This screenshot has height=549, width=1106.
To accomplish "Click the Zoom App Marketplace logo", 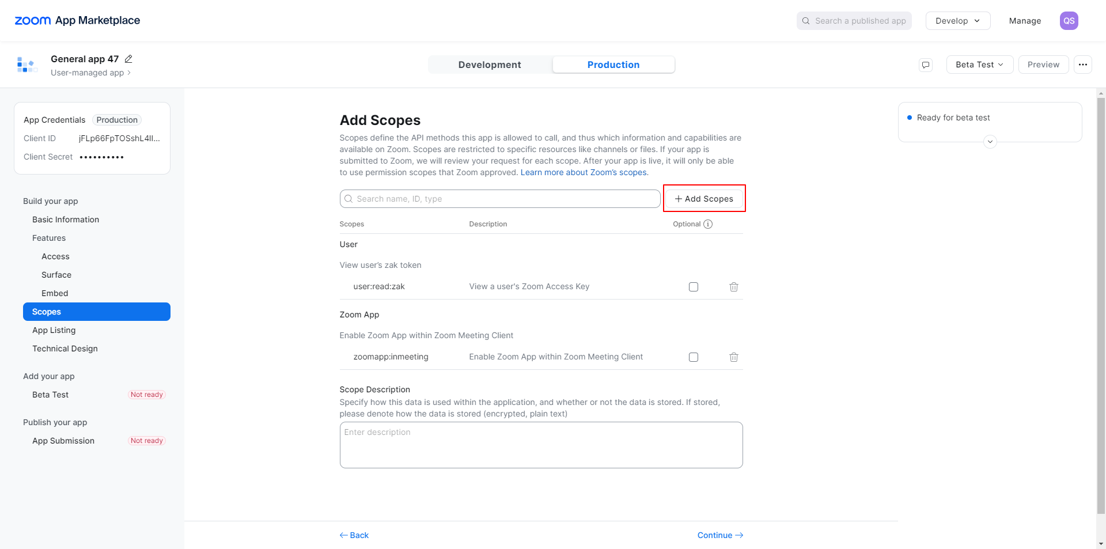I will click(77, 21).
